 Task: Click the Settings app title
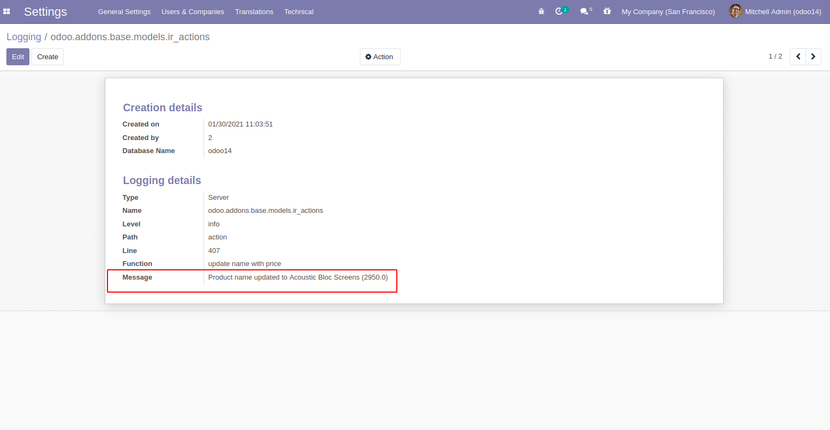46,11
